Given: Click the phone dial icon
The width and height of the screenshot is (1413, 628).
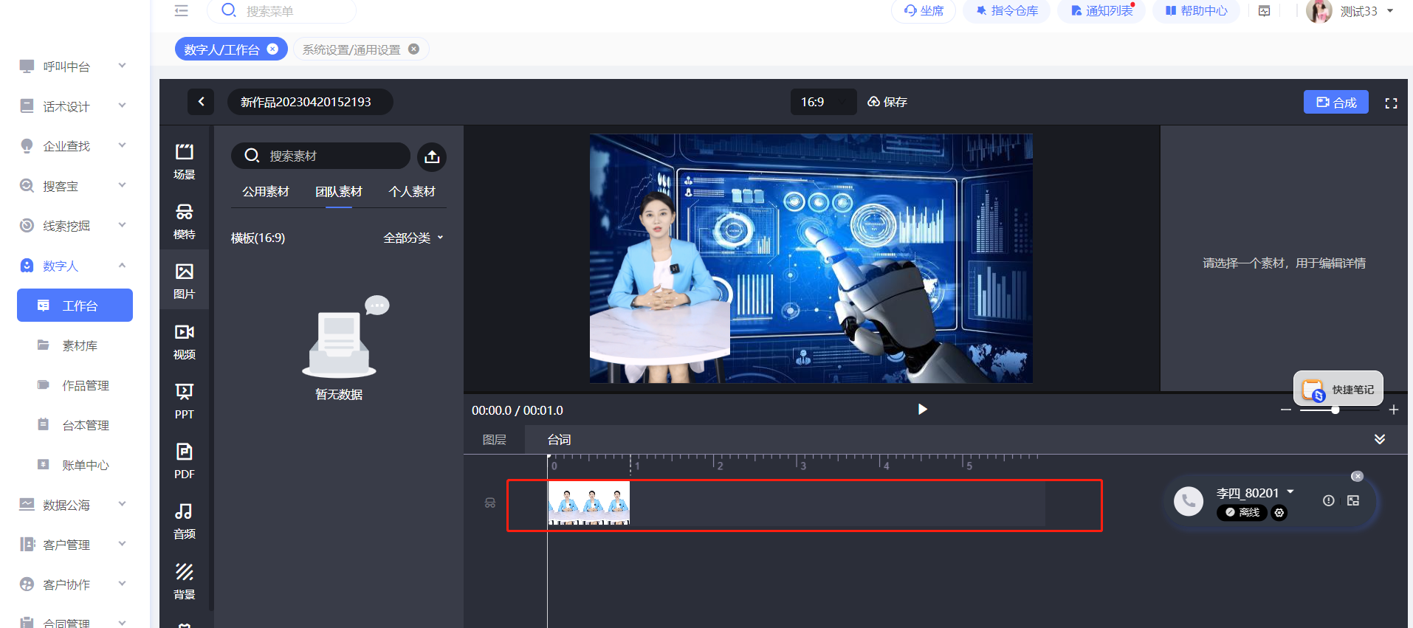Looking at the screenshot, I should coord(1189,501).
